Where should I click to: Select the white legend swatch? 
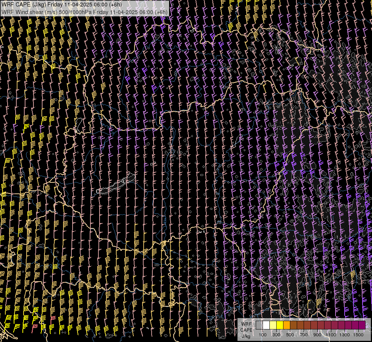point(266,325)
